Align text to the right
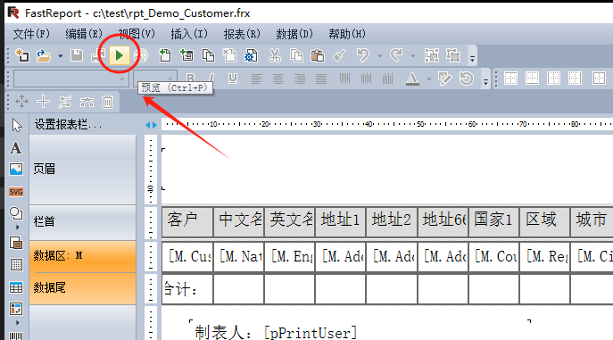 tap(300, 79)
